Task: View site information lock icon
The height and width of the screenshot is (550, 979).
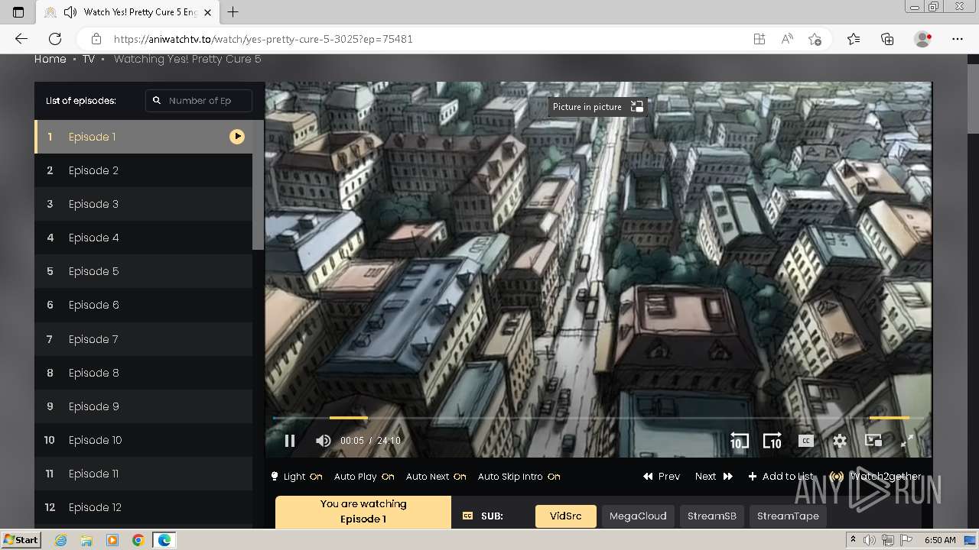Action: 96,39
